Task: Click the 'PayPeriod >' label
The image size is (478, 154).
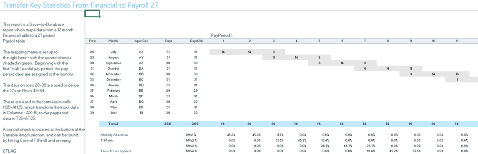Action: click(221, 35)
